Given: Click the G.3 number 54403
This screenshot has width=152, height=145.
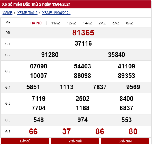Looking at the screenshot, I should click(82, 66).
